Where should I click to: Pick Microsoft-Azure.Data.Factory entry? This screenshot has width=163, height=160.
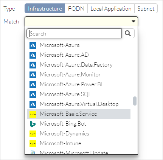click(x=79, y=65)
